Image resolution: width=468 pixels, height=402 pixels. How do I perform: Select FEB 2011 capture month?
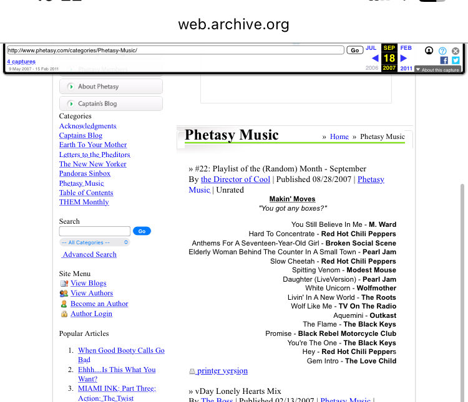pos(406,48)
